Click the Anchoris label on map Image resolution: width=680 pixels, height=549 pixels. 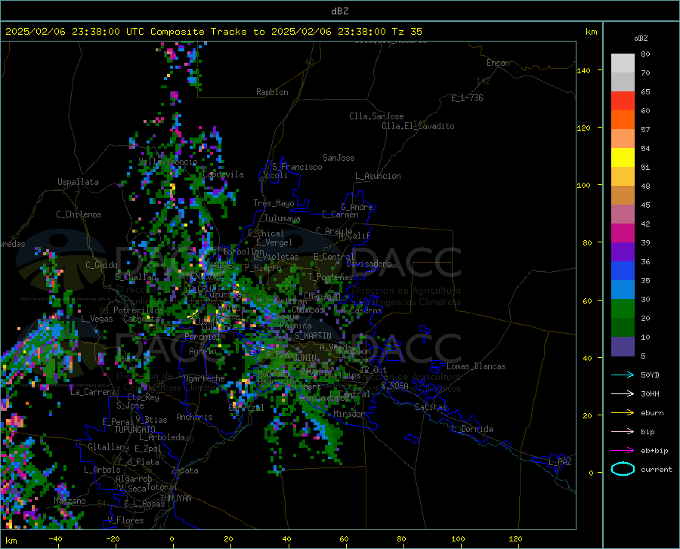[x=194, y=418]
